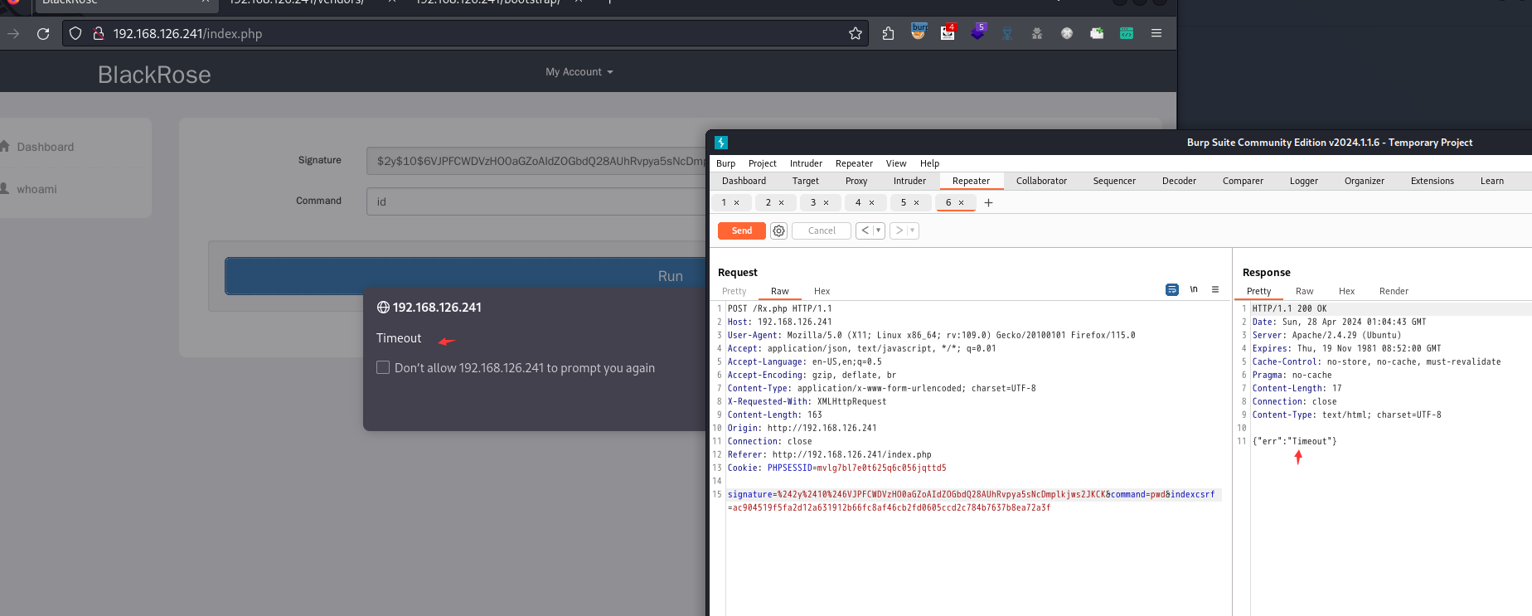Image resolution: width=1532 pixels, height=616 pixels.
Task: Toggle non-printable characters \n icon
Action: [x=1194, y=289]
